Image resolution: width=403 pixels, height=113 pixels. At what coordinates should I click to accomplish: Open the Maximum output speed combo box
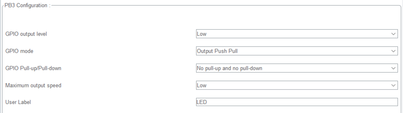pos(297,85)
